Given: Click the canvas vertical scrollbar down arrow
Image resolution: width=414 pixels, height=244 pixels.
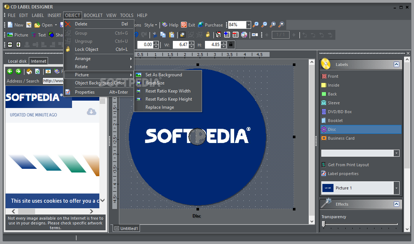Looking at the screenshot, I should click(312, 222).
